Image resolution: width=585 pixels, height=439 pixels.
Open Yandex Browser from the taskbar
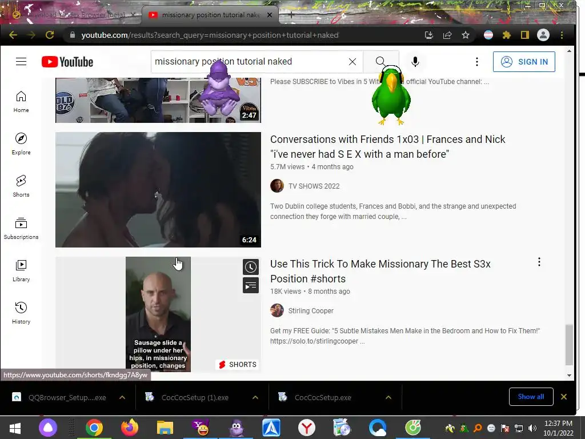307,428
